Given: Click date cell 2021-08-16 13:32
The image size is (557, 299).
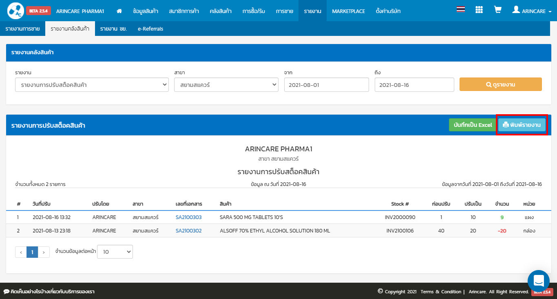Looking at the screenshot, I should coord(51,217).
